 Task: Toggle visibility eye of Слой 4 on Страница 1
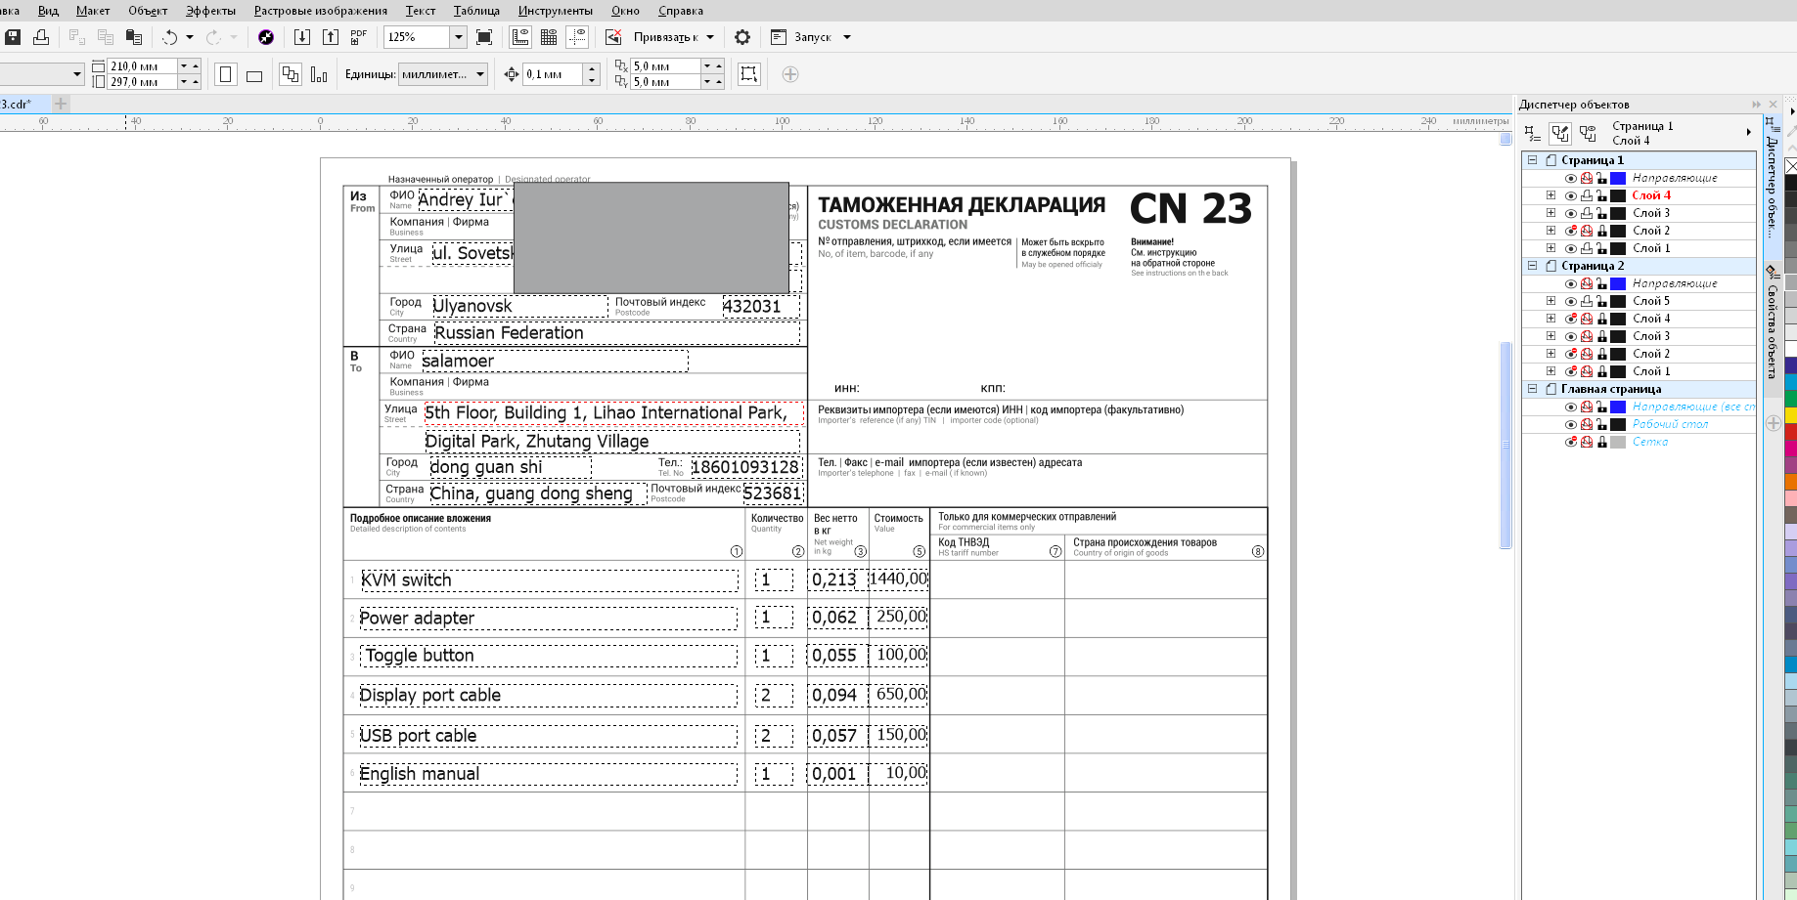[1571, 195]
